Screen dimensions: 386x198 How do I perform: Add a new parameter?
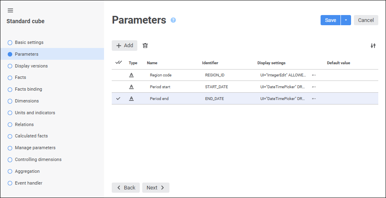[124, 46]
